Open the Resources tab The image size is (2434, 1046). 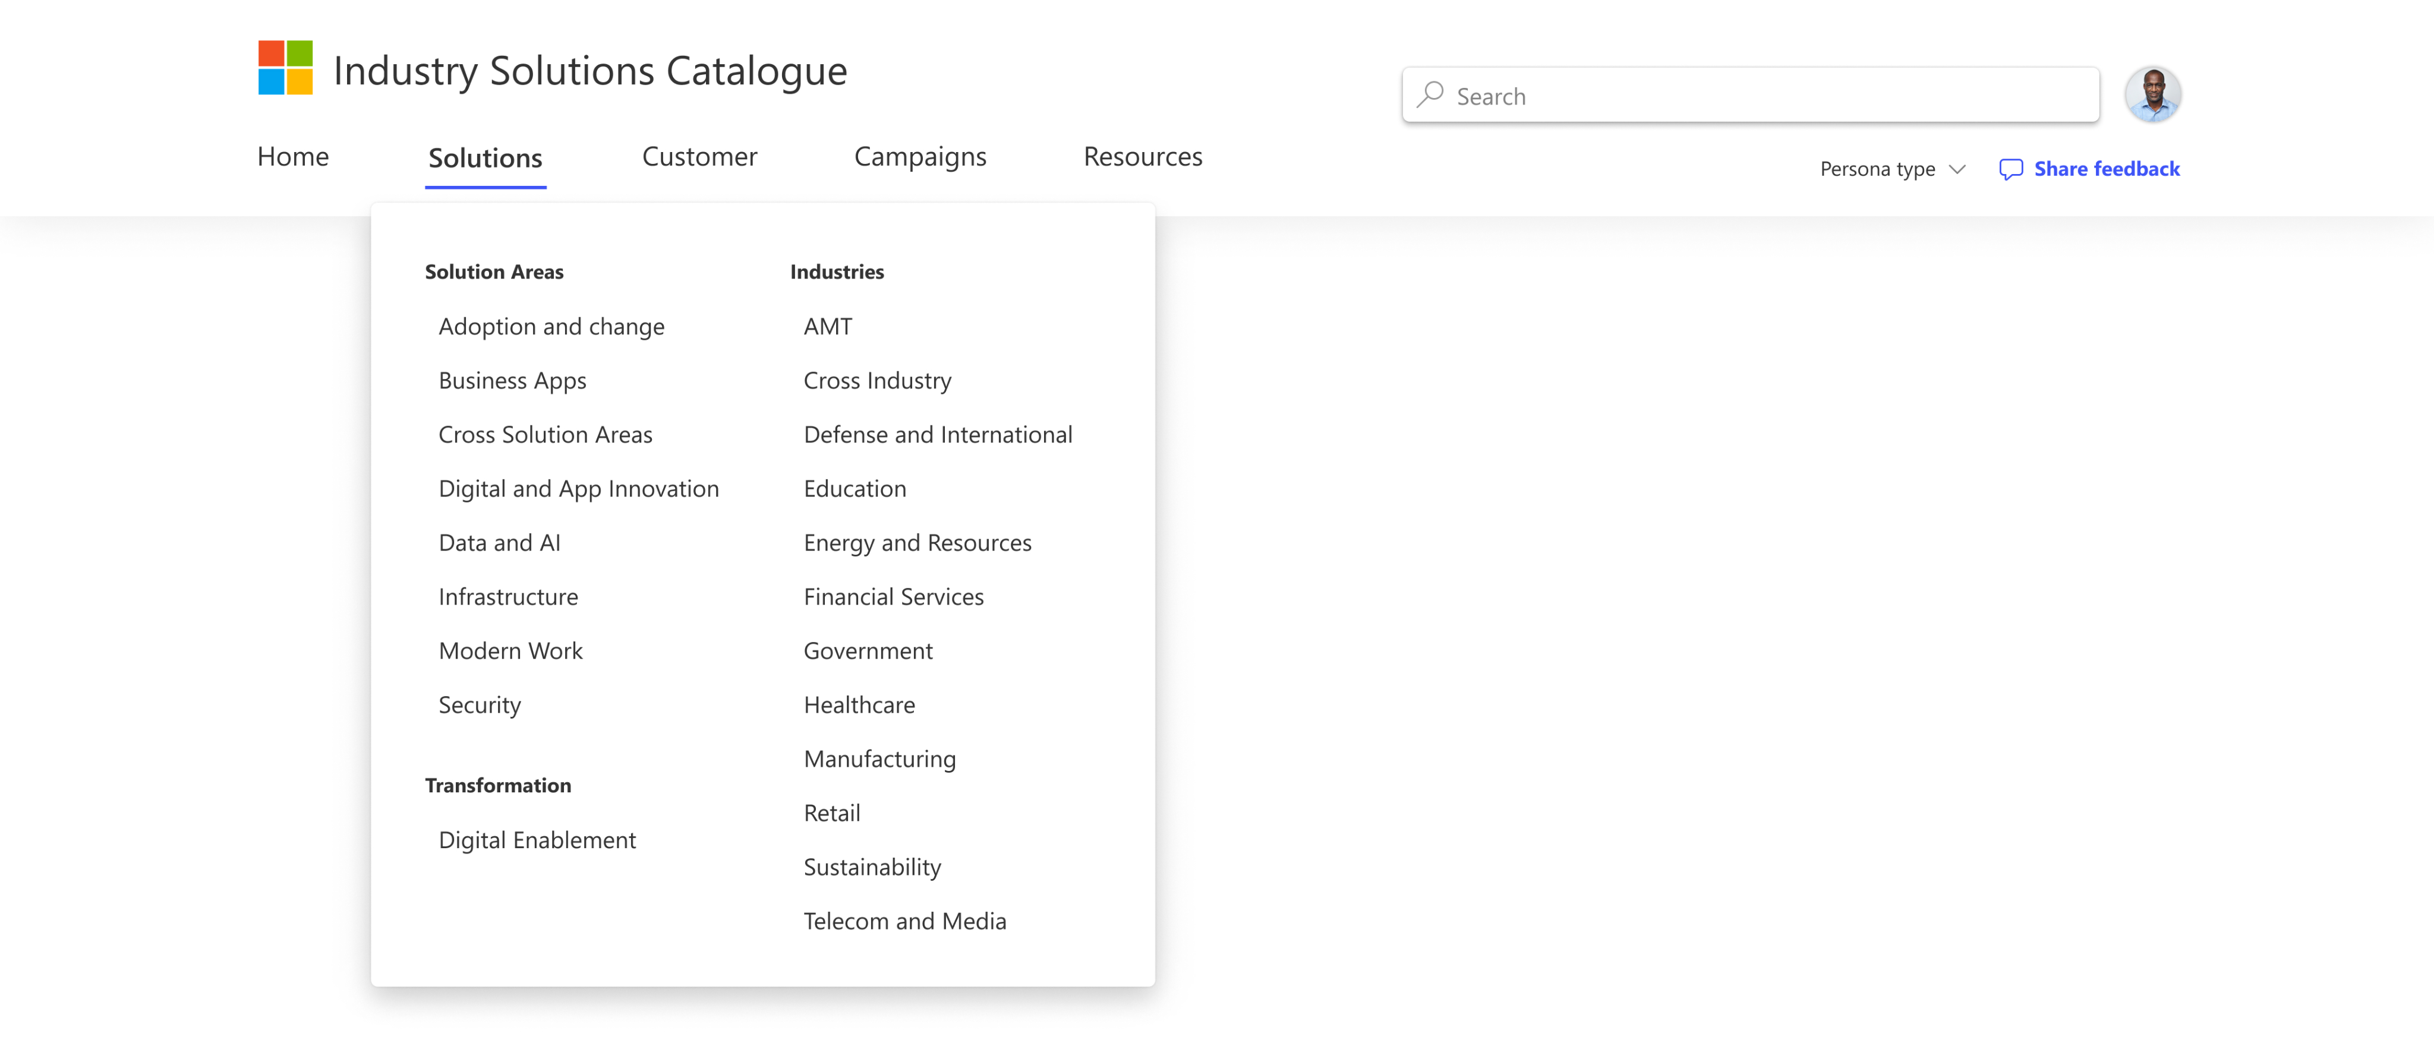(1142, 157)
